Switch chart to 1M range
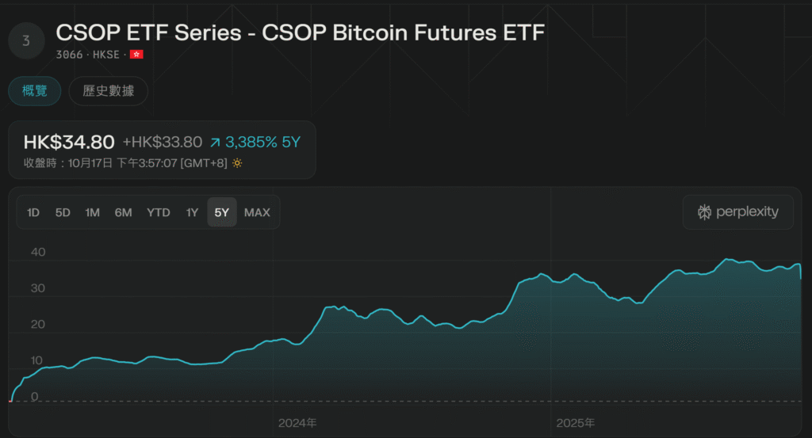812x438 pixels. (93, 212)
